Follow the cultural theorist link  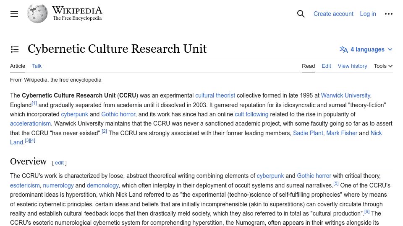[215, 95]
